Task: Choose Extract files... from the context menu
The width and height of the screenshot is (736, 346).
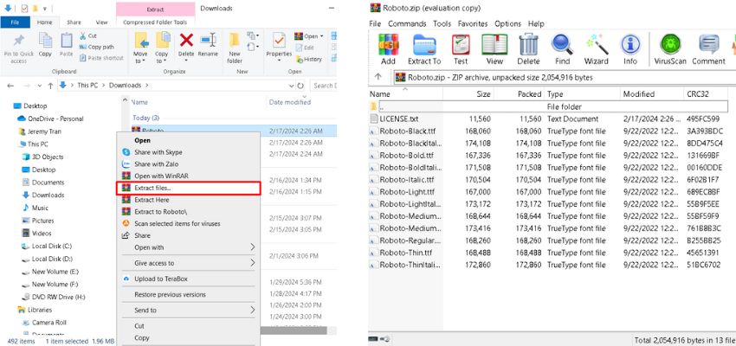Action: coord(188,188)
